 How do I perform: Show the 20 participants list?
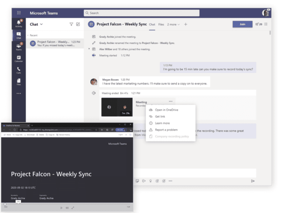click(x=259, y=24)
